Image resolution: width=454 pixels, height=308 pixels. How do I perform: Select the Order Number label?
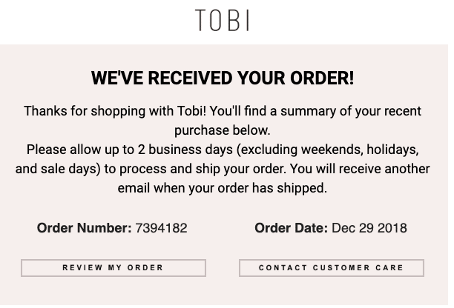84,228
